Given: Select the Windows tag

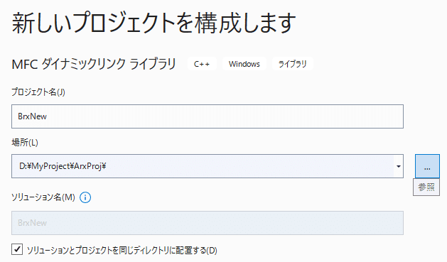Looking at the screenshot, I should click(x=244, y=64).
